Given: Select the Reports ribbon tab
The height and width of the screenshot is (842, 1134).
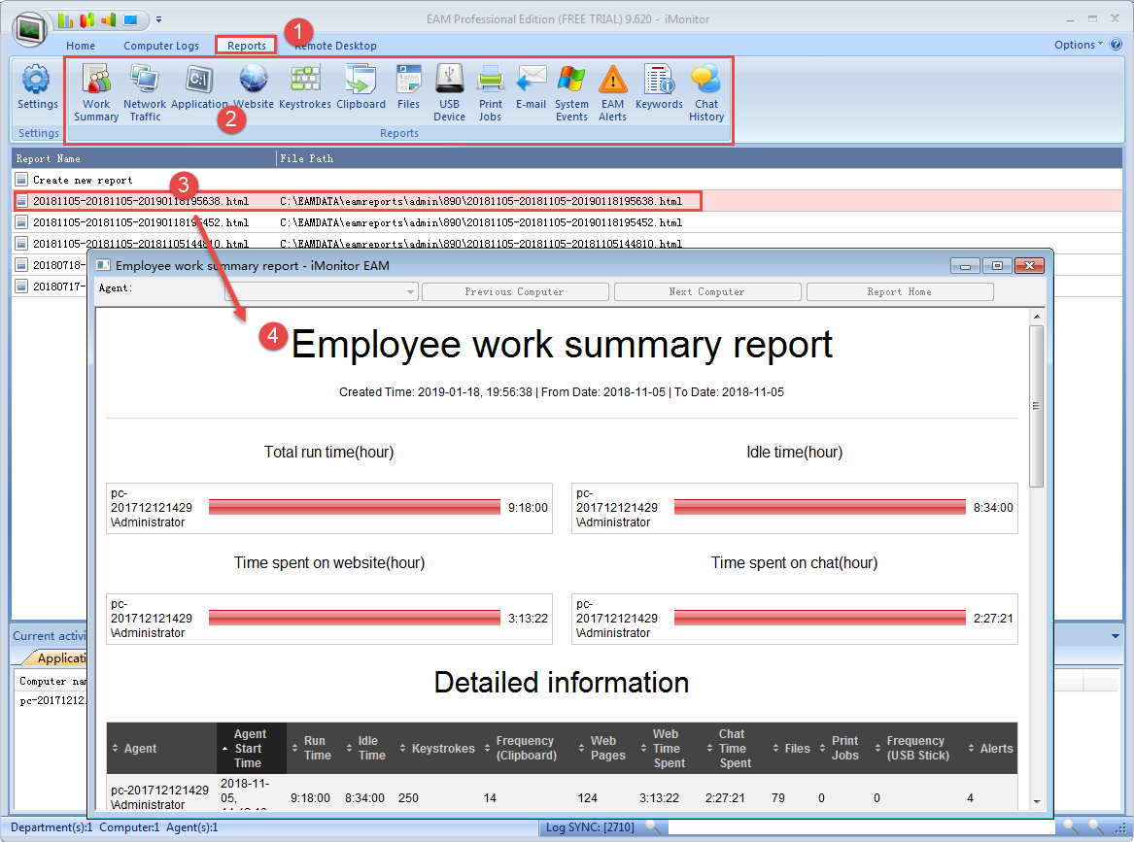Looking at the screenshot, I should point(247,46).
